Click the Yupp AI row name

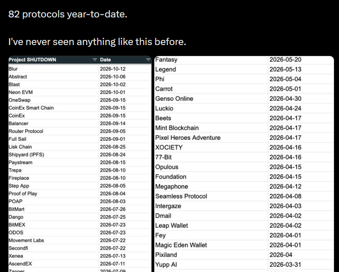(166, 264)
